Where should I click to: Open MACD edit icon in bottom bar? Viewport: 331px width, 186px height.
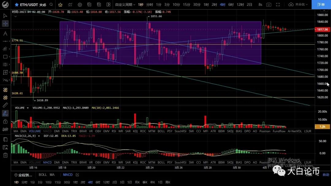tap(77, 175)
